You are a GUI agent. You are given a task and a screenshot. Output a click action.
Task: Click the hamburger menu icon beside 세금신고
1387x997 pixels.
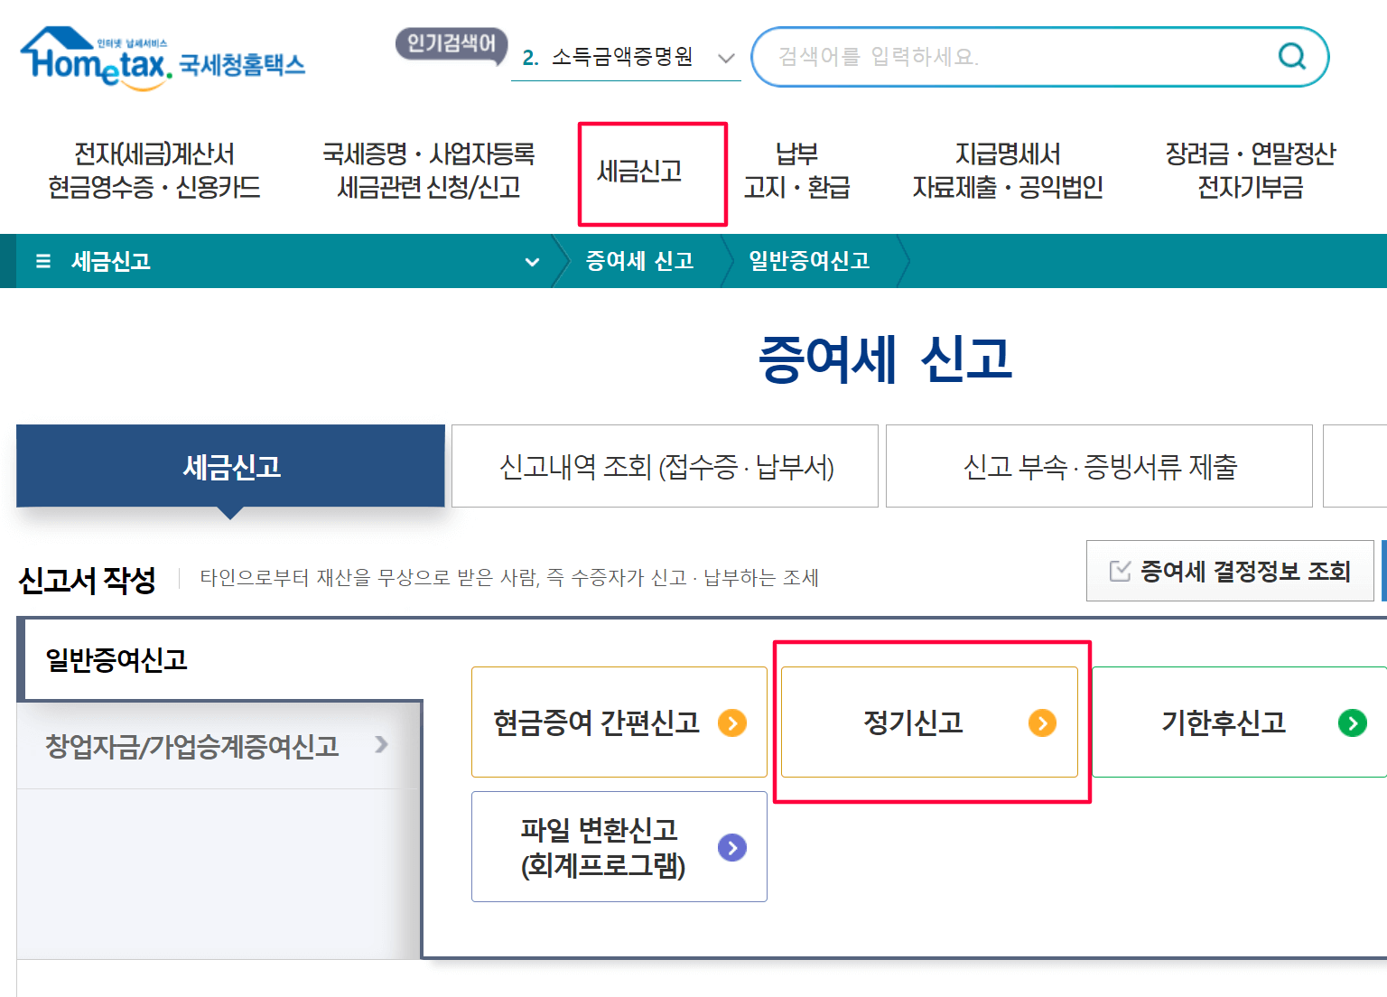(x=42, y=261)
